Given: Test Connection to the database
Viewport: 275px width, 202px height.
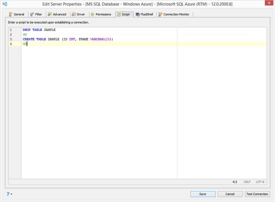Looking at the screenshot, I should pyautogui.click(x=257, y=194).
